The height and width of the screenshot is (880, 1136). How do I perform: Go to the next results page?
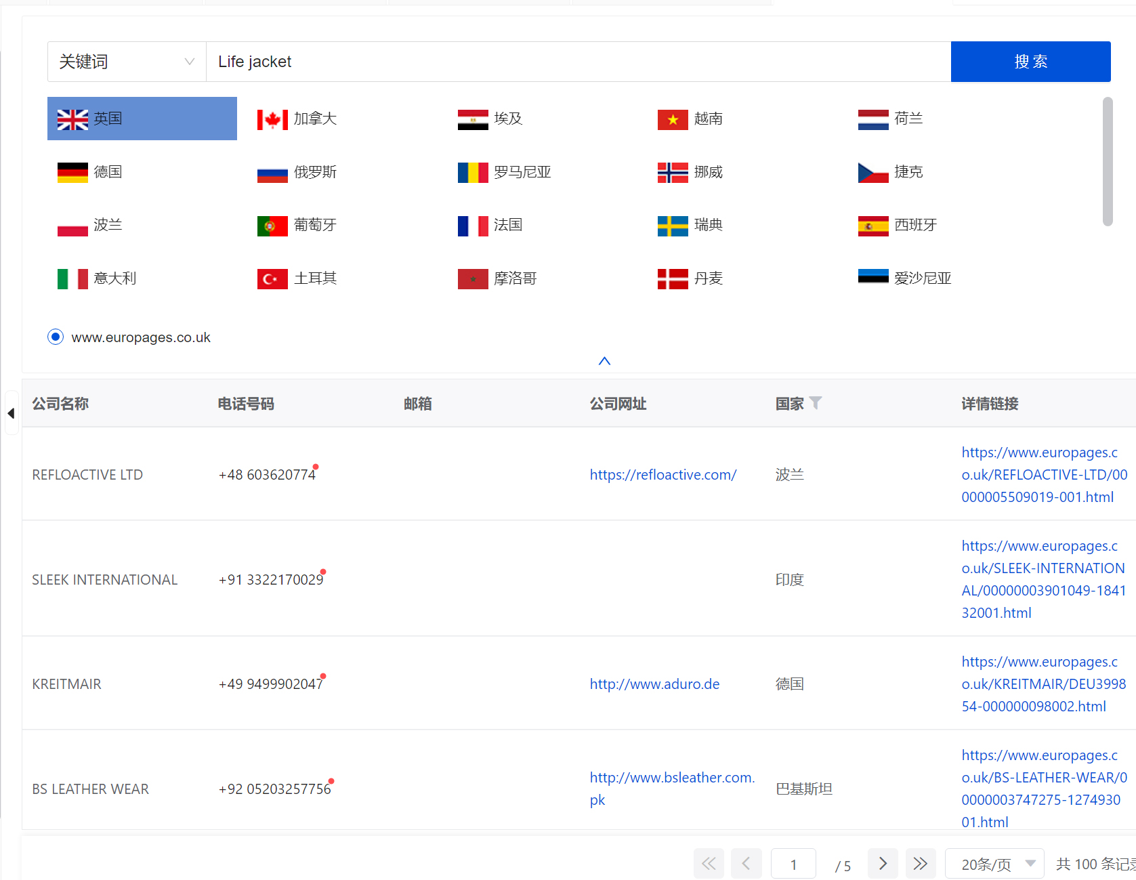pos(883,864)
